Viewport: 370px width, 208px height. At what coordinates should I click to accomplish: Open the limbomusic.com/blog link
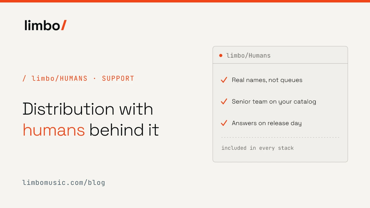(64, 182)
